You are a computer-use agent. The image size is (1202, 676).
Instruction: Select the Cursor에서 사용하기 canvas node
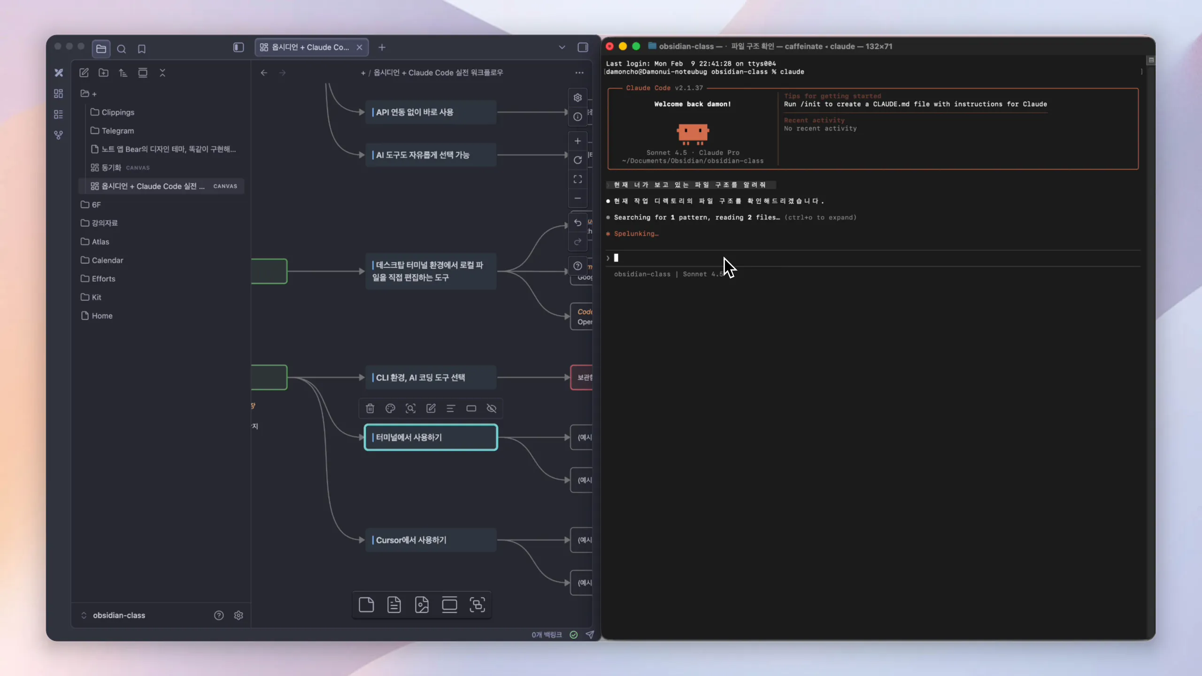point(430,540)
